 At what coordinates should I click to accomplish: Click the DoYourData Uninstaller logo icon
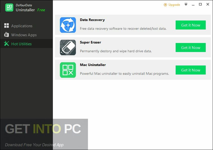[x=9, y=7]
